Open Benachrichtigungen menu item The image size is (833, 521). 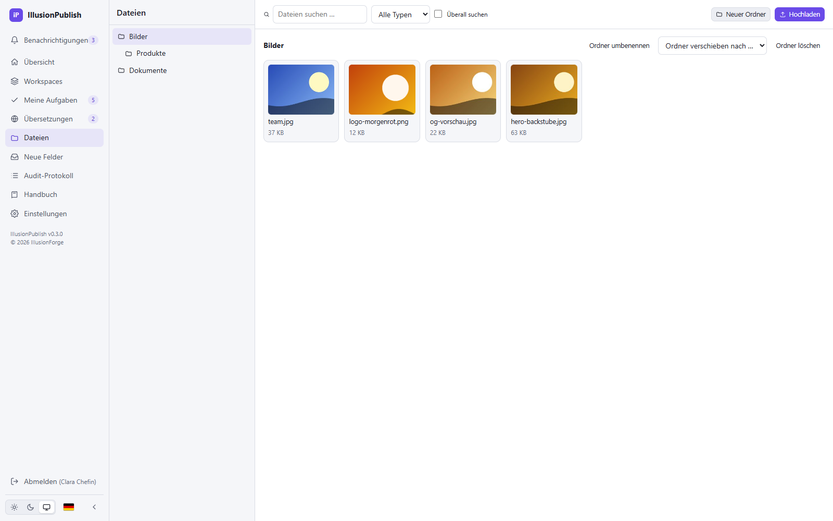click(54, 40)
